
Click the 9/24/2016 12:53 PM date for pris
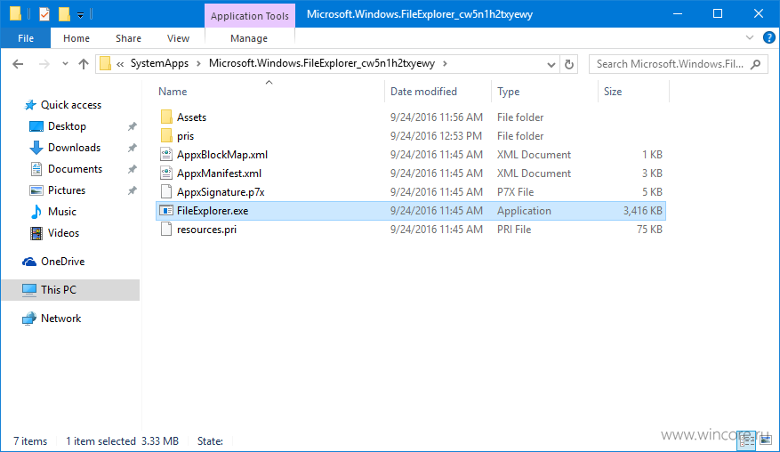(437, 136)
